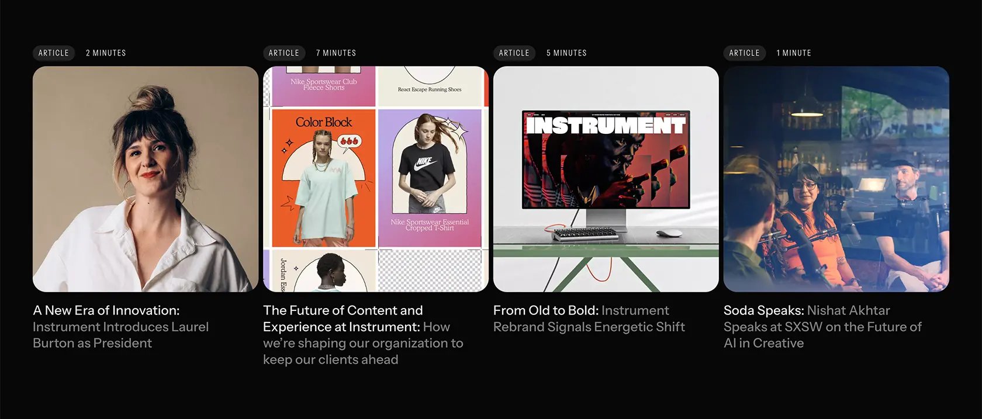Click subtitle "Rebrand Signals Energetic Shift"
982x419 pixels.
(x=589, y=327)
